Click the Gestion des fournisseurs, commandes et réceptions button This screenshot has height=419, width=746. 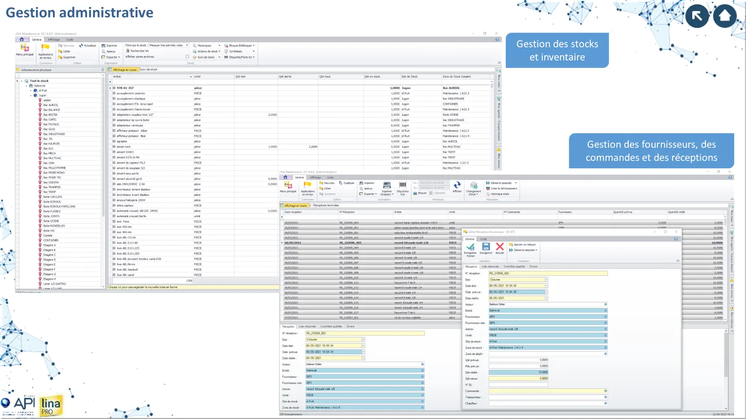(x=651, y=151)
